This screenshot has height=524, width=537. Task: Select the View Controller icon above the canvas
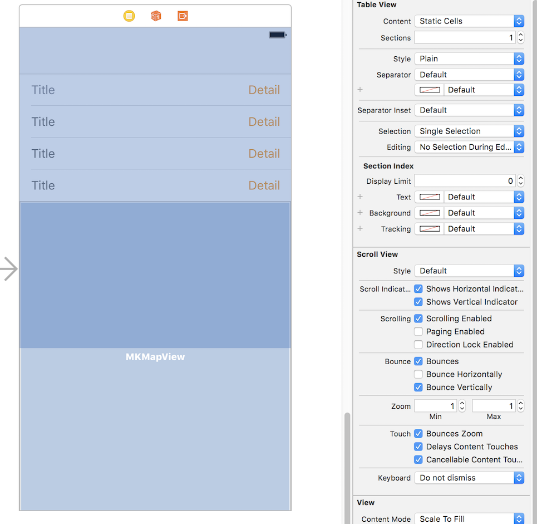pos(129,16)
